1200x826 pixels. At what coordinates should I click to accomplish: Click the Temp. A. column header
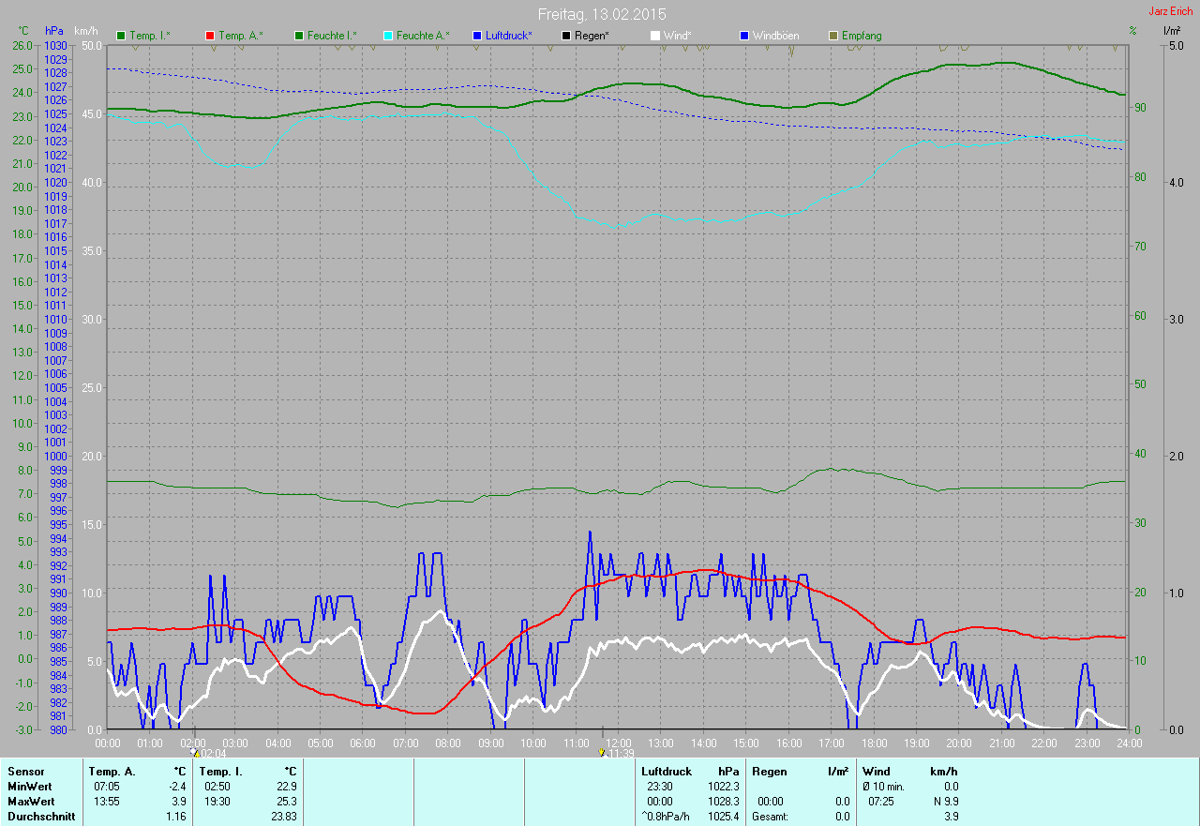[x=112, y=772]
